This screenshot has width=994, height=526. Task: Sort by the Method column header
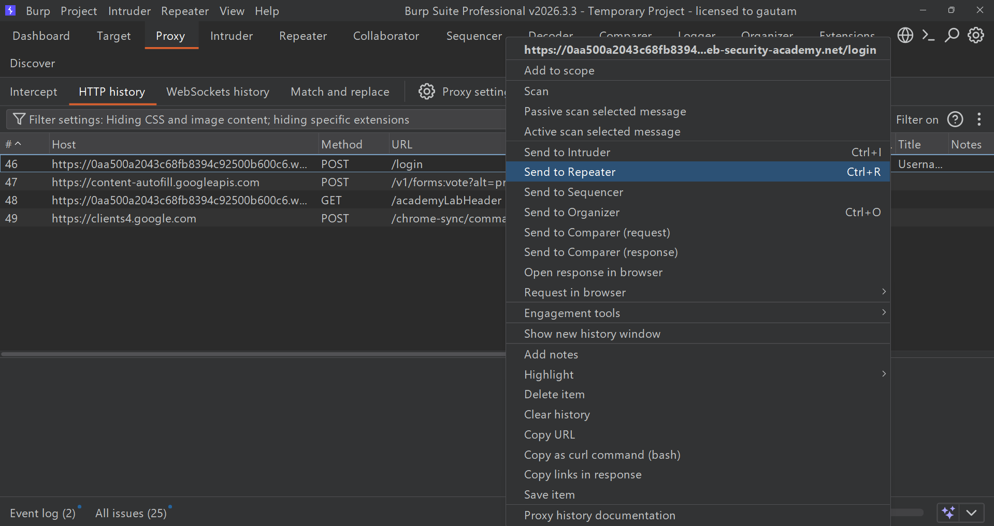[353, 144]
